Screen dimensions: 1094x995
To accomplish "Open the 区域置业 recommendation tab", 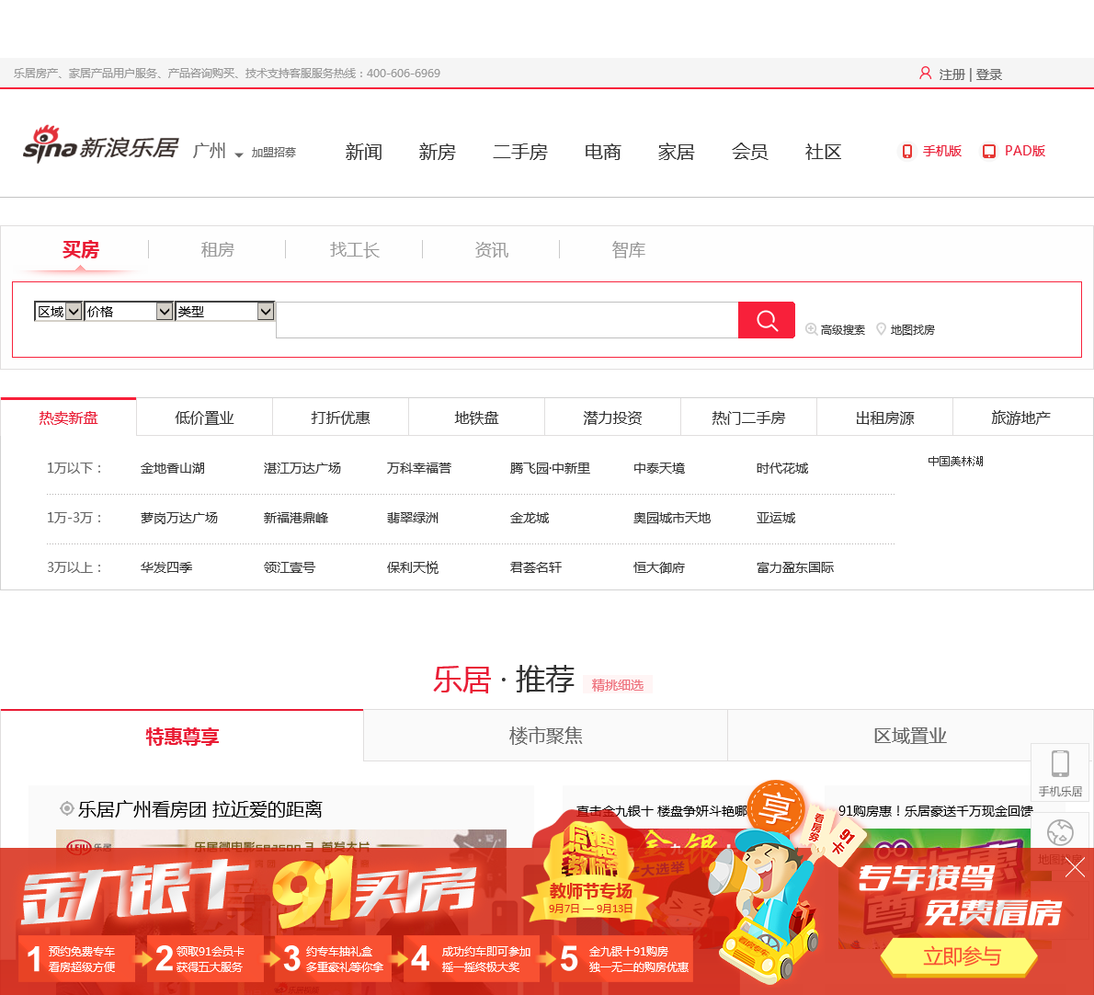I will pos(910,736).
